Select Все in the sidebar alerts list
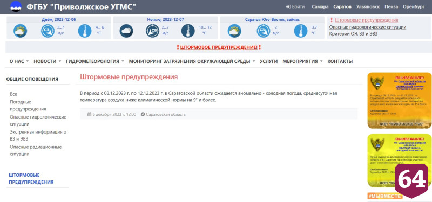432x202 pixels. 13,94
